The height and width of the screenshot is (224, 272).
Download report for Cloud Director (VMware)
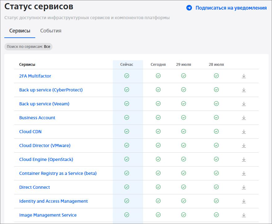pyautogui.click(x=244, y=146)
